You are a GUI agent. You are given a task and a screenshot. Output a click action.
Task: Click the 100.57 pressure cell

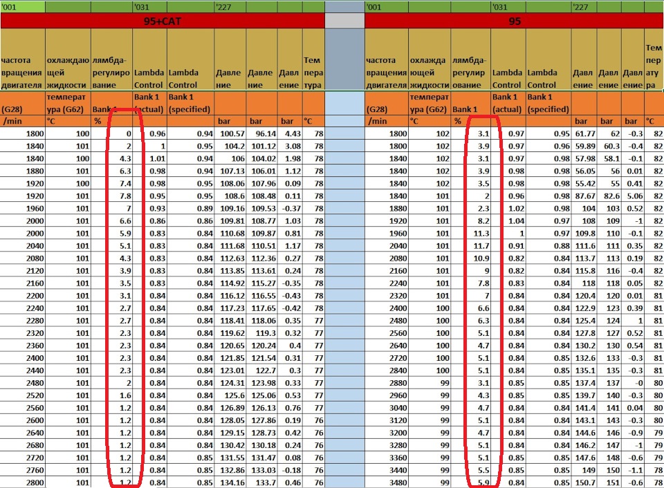(x=230, y=133)
